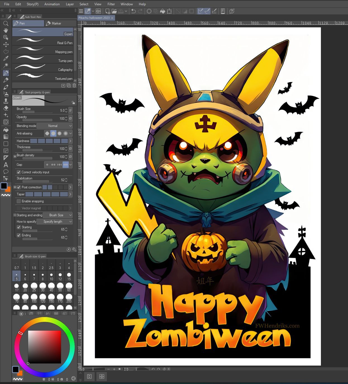348x384 pixels.
Task: Expand the Brush density plus expander
Action: tap(15, 157)
